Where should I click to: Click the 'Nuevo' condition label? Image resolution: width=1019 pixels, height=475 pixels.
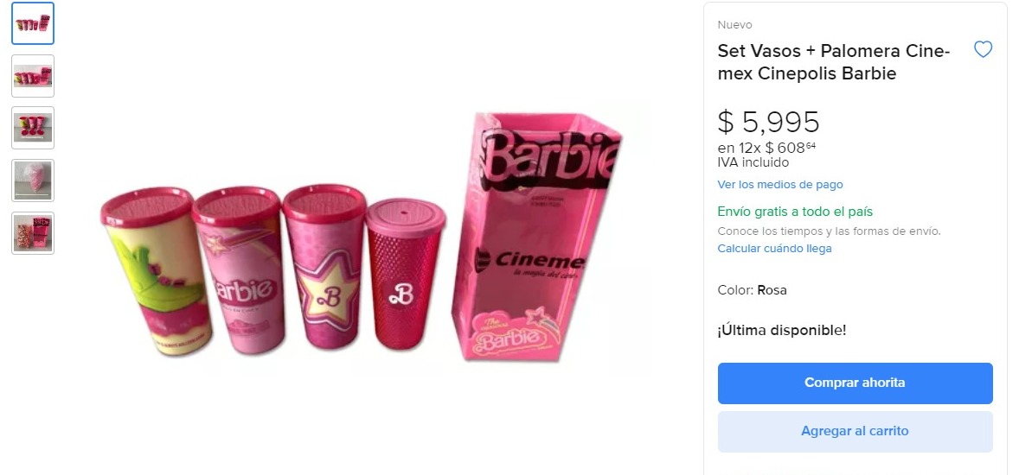pos(734,25)
